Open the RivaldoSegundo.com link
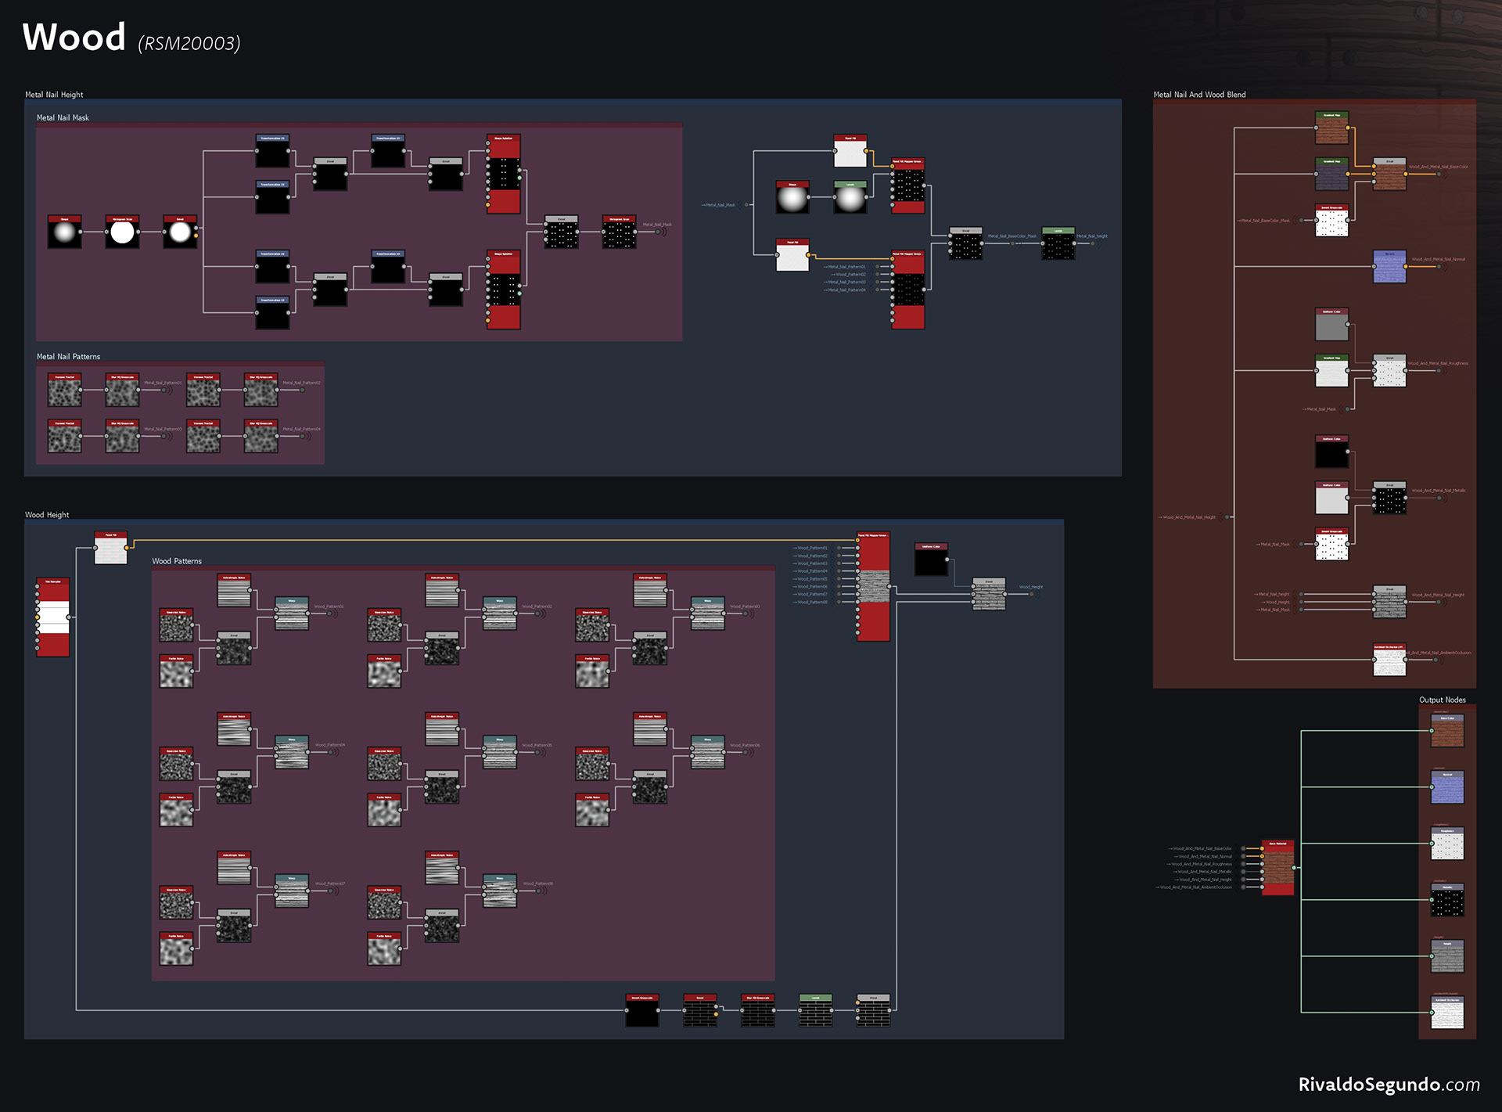Screen dimensions: 1502x1112 coord(1389,1084)
